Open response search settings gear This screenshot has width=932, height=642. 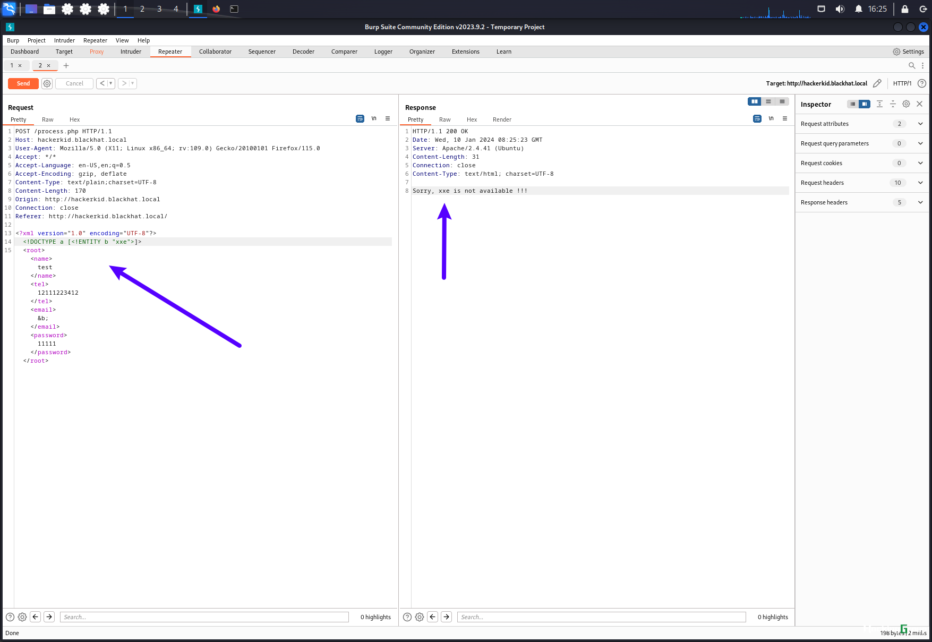[420, 617]
